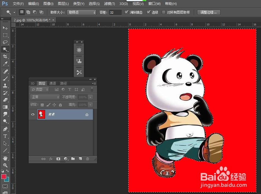Viewport: 261px width, 194px height.
Task: Hide the 背景 layer with eye icon
Action: point(33,114)
